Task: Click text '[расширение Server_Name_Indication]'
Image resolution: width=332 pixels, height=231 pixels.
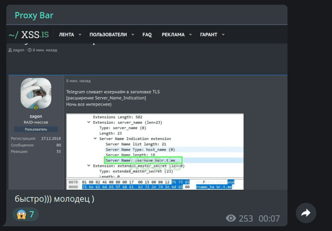Action: coord(106,98)
